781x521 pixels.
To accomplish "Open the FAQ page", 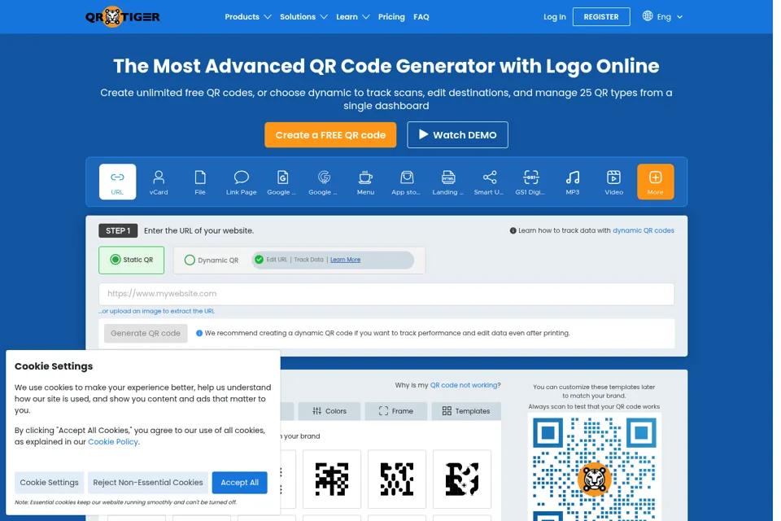I will click(421, 17).
